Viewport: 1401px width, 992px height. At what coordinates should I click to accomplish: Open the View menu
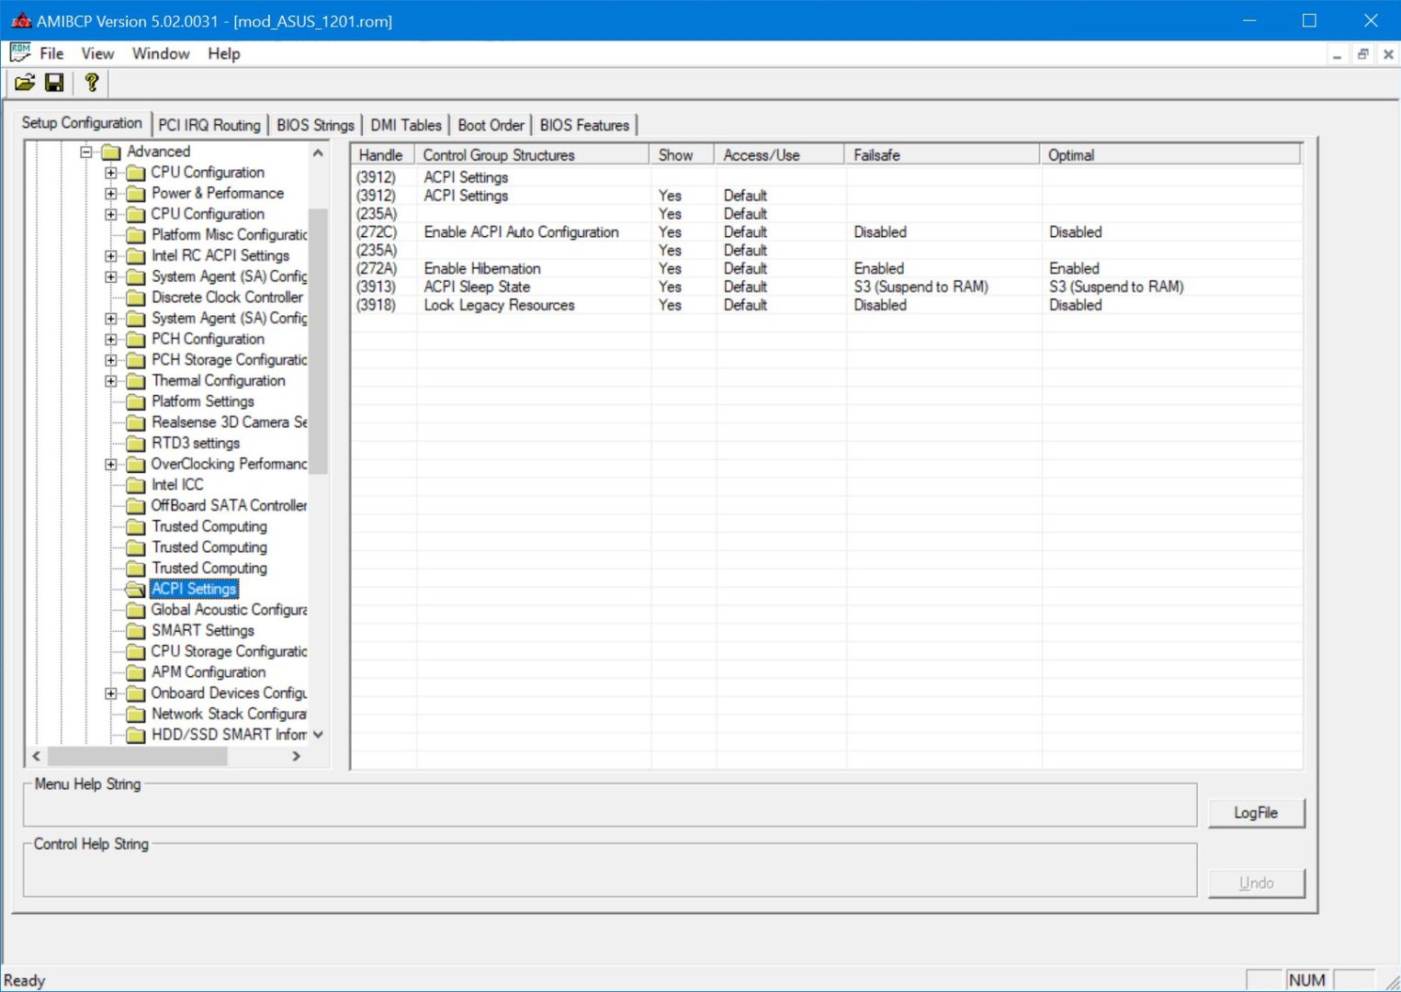[x=97, y=53]
